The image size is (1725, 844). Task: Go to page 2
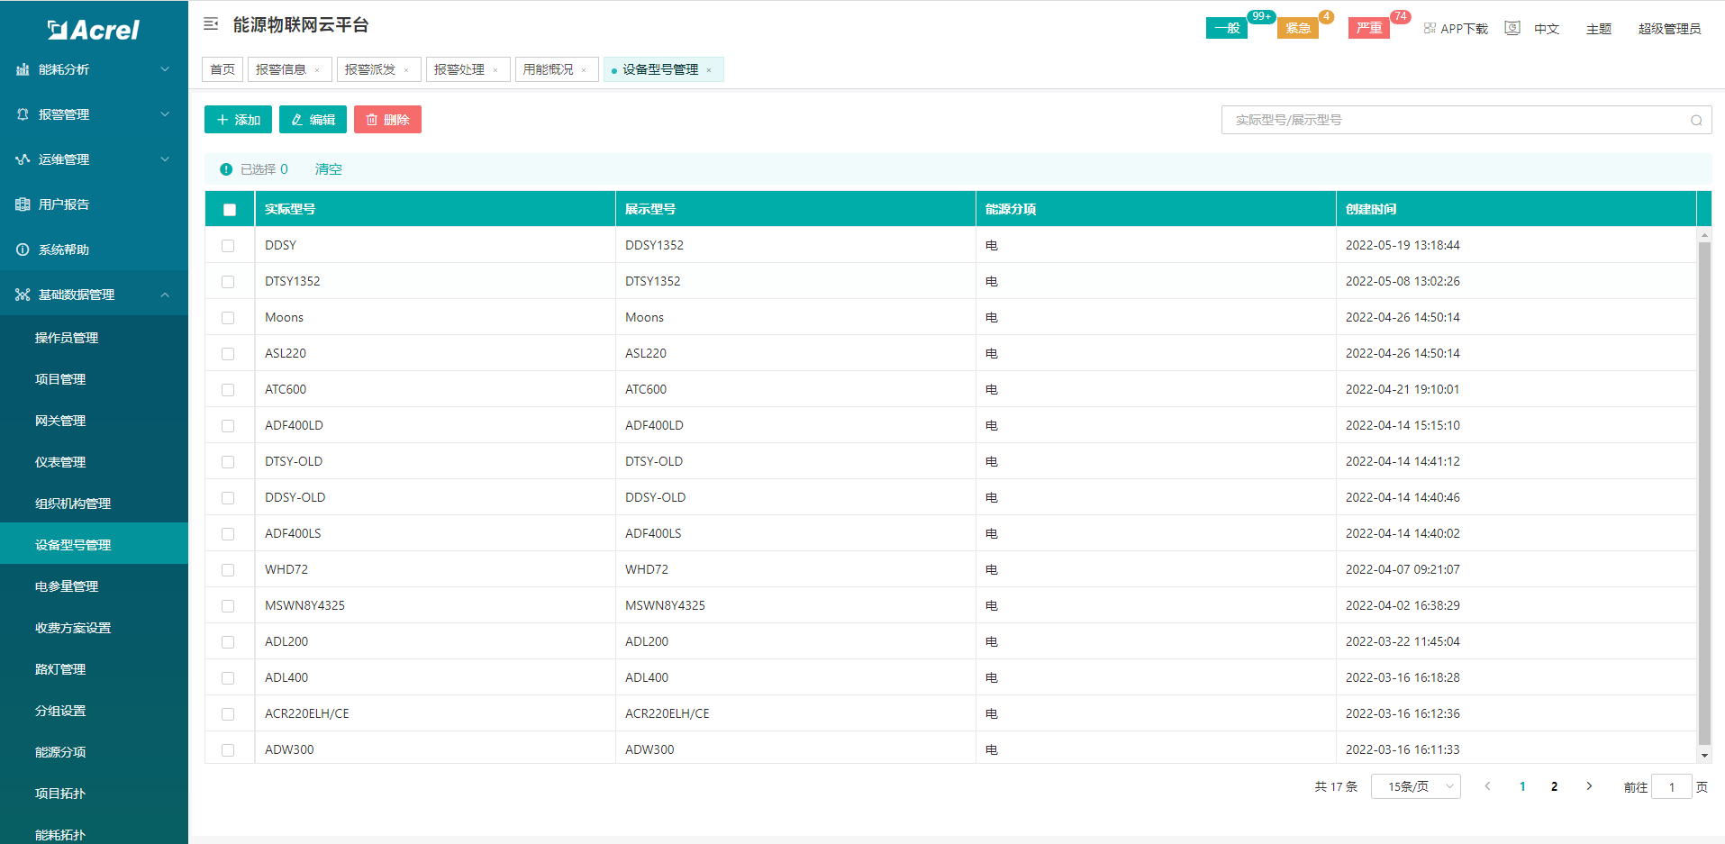[x=1554, y=786]
